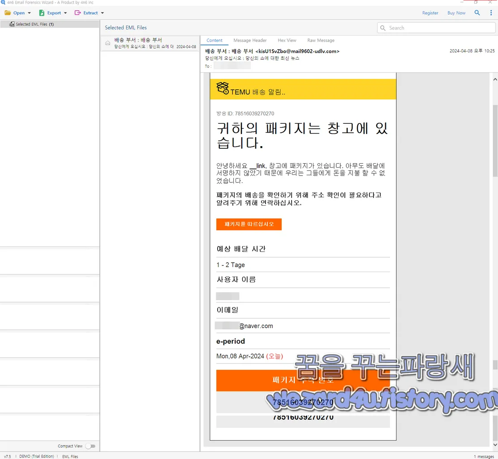Click the DEMO (Trial Edition) status text
This screenshot has width=498, height=459.
coord(37,456)
